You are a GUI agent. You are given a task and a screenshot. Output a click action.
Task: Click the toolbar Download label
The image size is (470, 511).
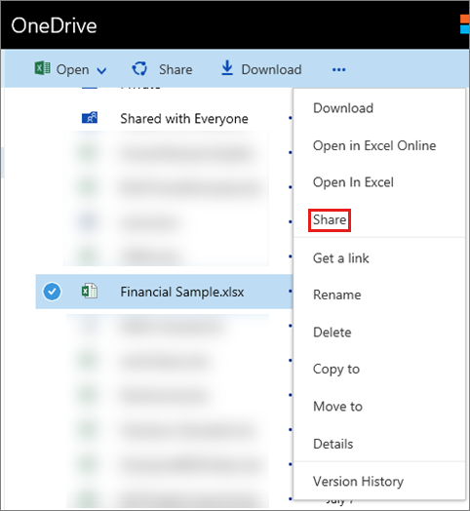coord(271,70)
